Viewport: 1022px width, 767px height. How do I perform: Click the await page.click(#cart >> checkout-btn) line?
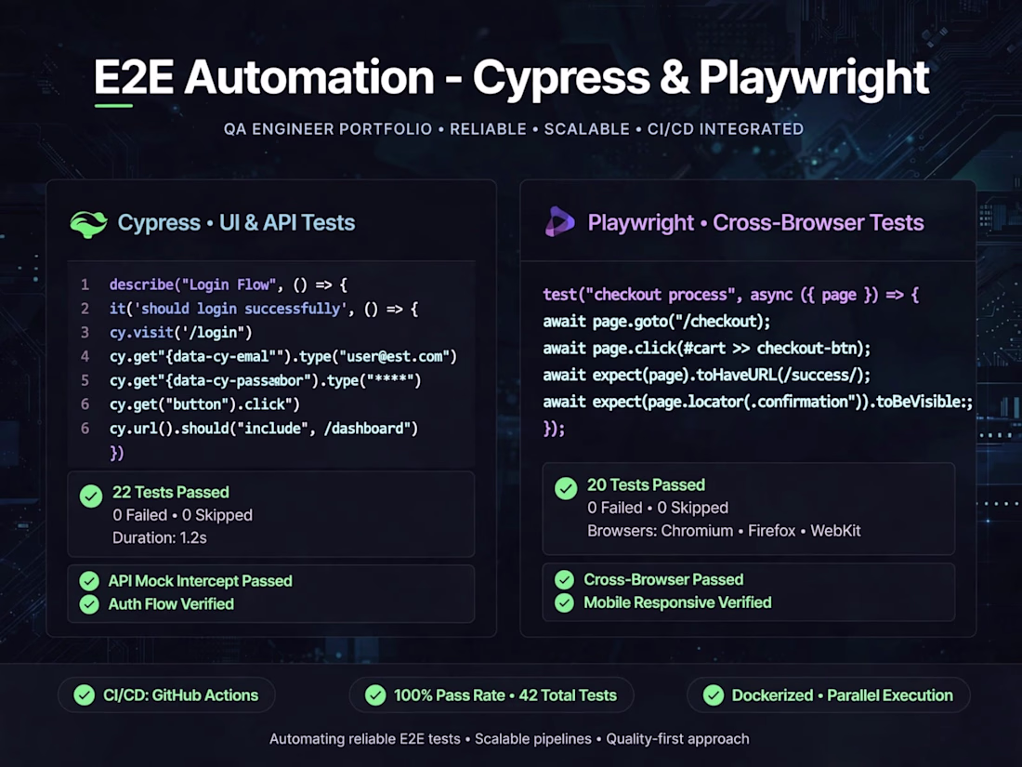pyautogui.click(x=706, y=349)
